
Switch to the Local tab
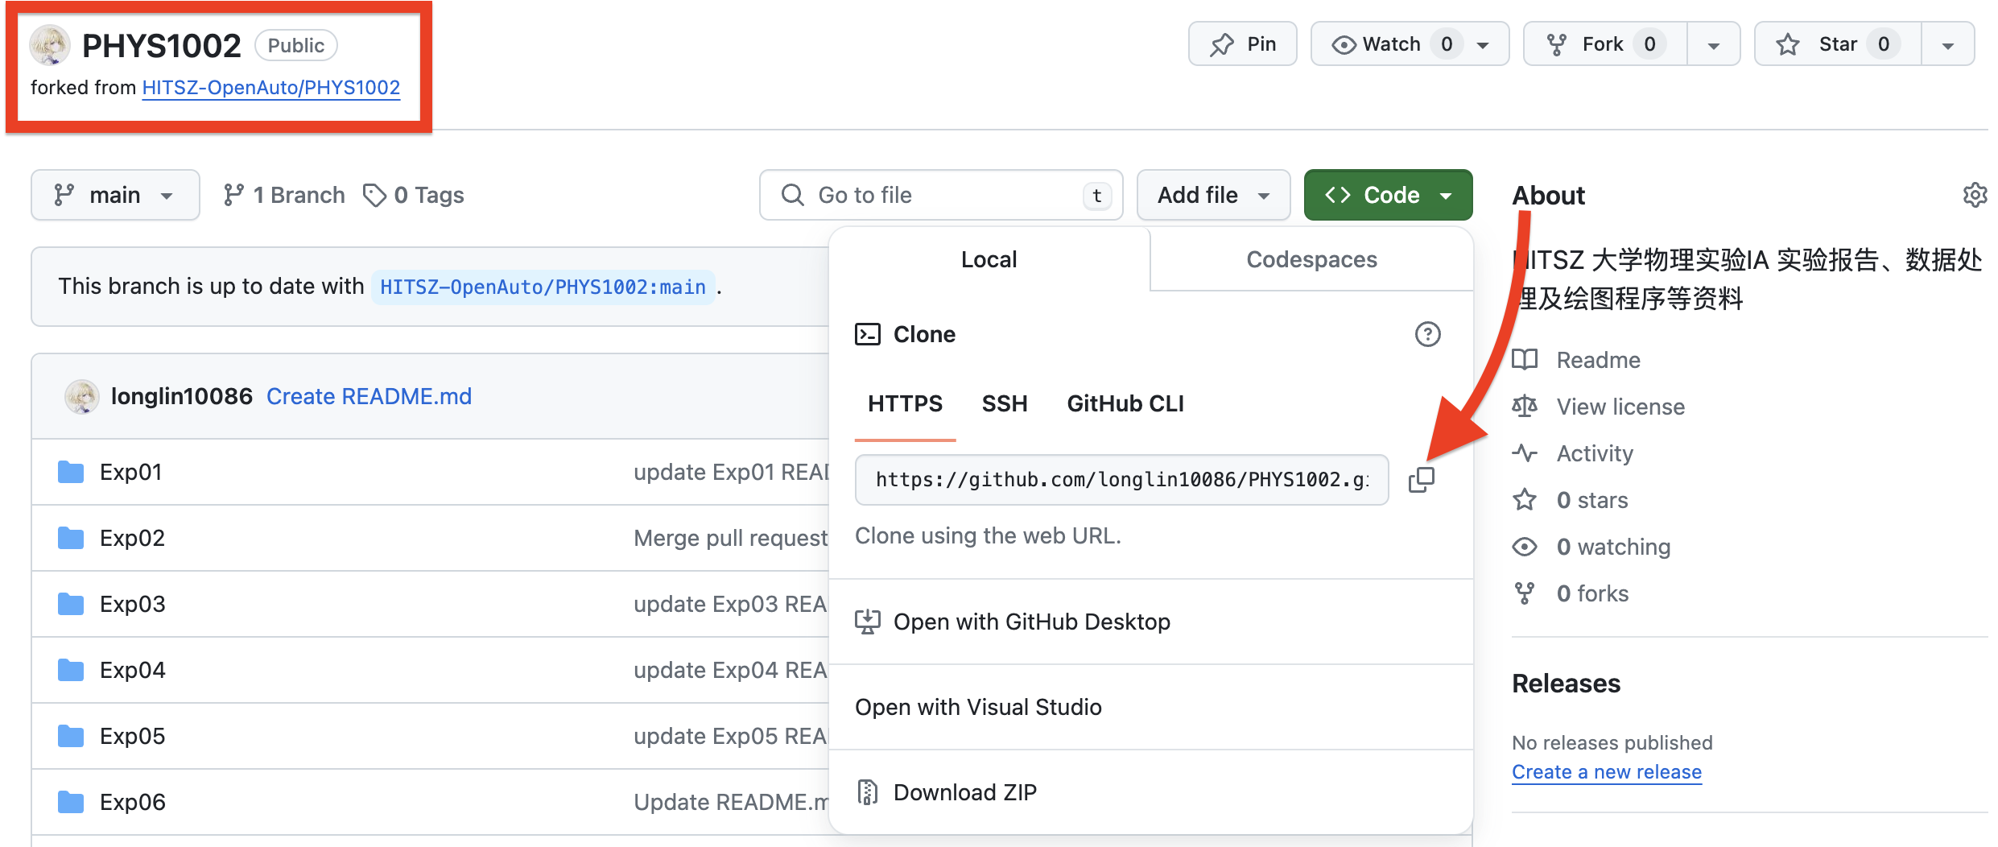click(x=989, y=259)
